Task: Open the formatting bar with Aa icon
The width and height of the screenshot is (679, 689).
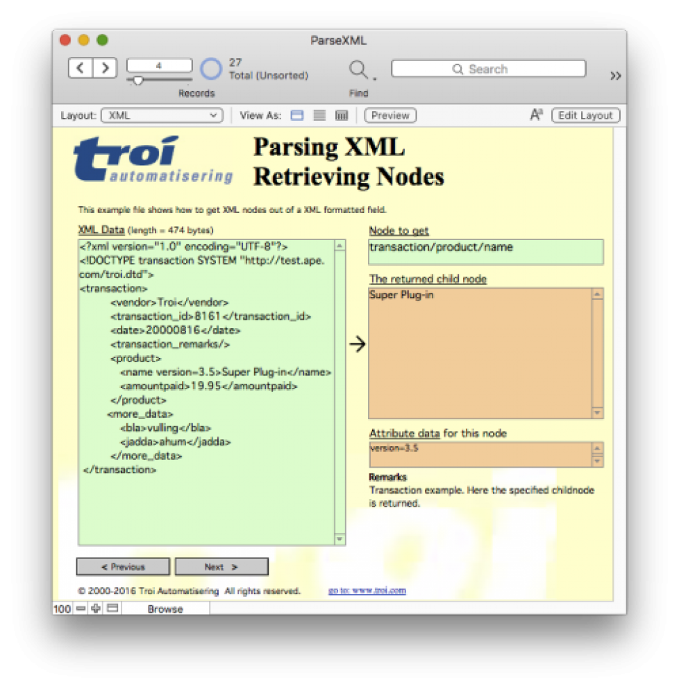Action: click(536, 115)
